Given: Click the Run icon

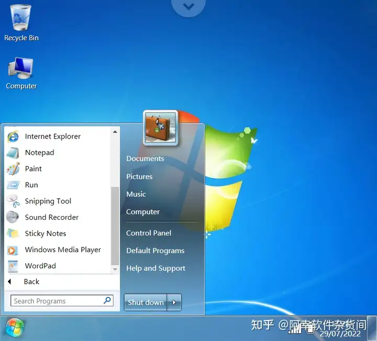Looking at the screenshot, I should [x=13, y=185].
